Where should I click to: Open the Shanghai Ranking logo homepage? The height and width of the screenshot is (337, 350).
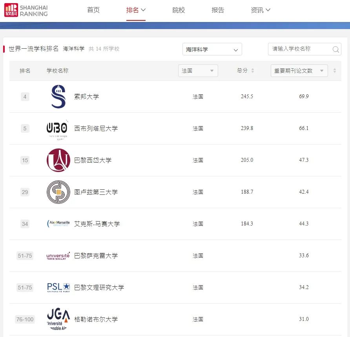26,10
